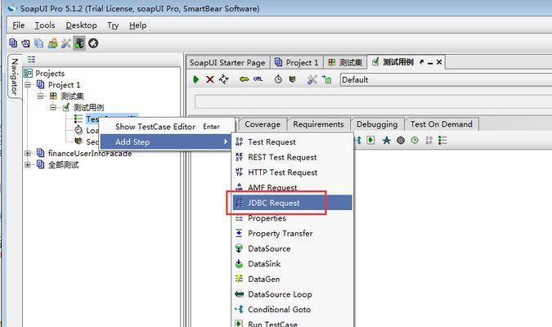Click the gray SOAP icon in steps toolbar
This screenshot has width=552, height=327.
tap(429, 140)
